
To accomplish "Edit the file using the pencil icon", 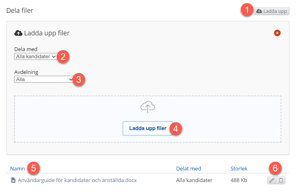I will coord(272,180).
